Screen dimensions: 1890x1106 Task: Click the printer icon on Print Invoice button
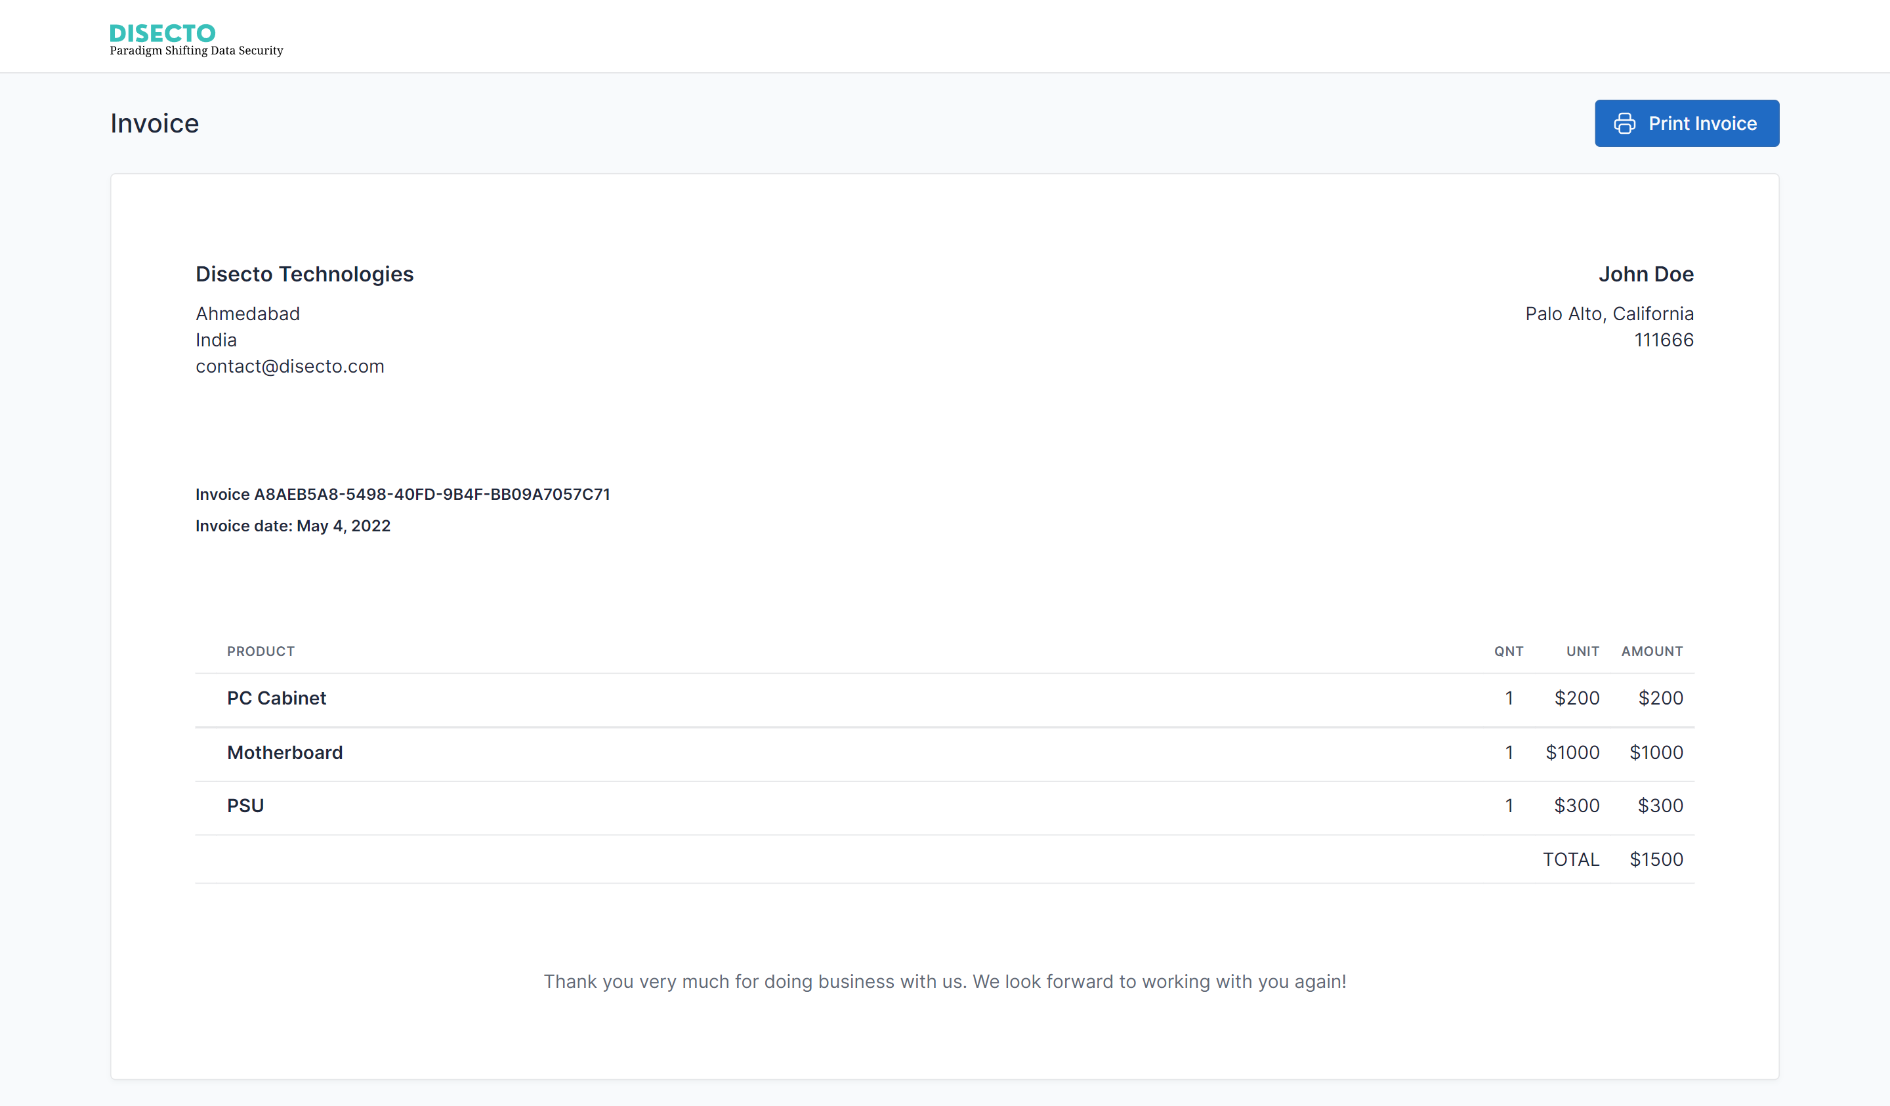click(x=1626, y=123)
